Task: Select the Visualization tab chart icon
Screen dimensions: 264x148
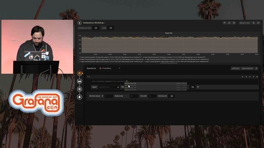Action: (x=80, y=81)
